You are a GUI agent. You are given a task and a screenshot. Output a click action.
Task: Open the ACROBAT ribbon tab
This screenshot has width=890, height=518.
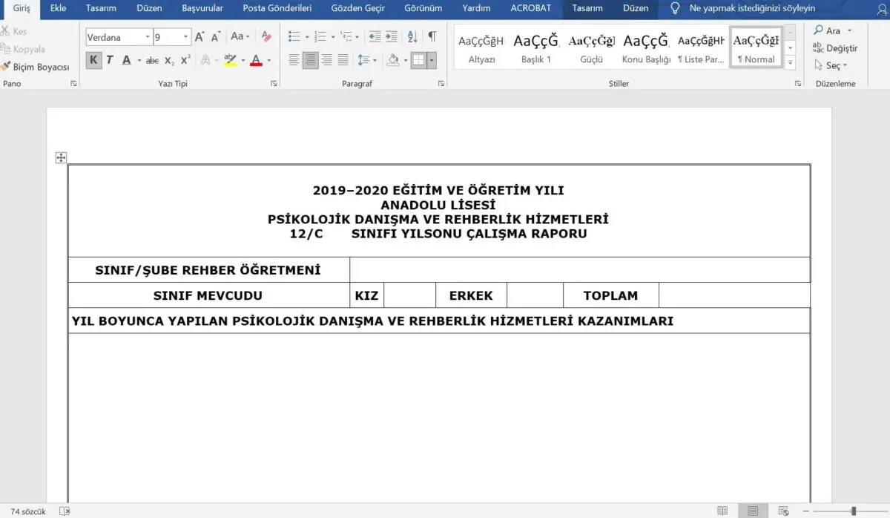531,8
